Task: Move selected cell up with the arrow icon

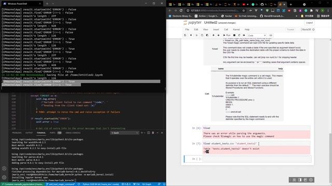Action: point(213,35)
